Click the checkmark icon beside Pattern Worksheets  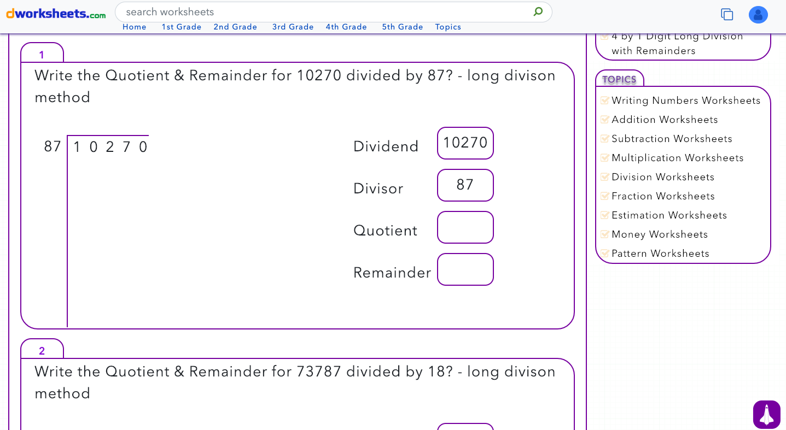coord(605,253)
